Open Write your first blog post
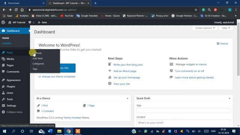This screenshot has height=135, width=240. (128, 65)
